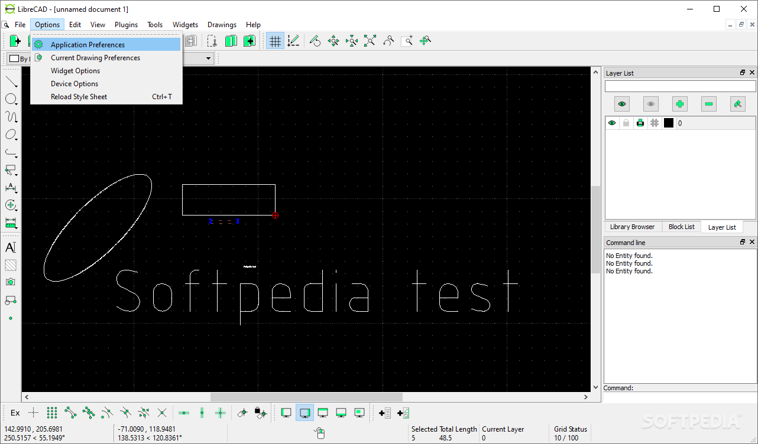This screenshot has width=758, height=444.
Task: Open the Edit menu
Action: [x=75, y=25]
